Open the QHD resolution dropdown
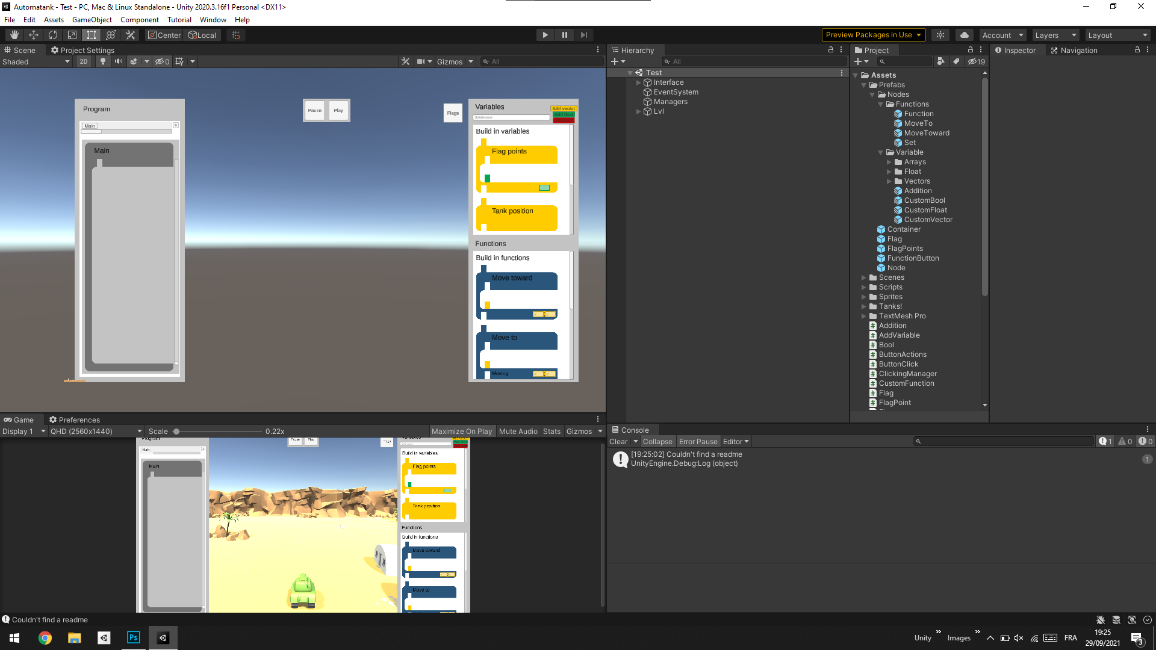The image size is (1156, 650). (x=96, y=432)
